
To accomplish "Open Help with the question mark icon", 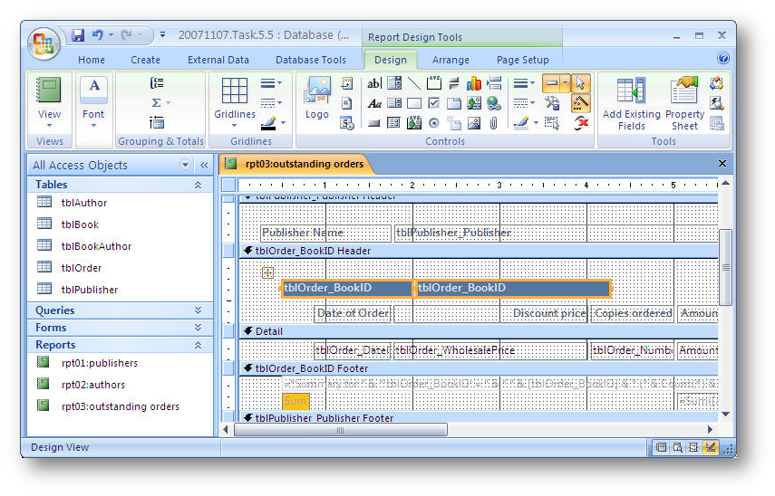I will point(722,59).
